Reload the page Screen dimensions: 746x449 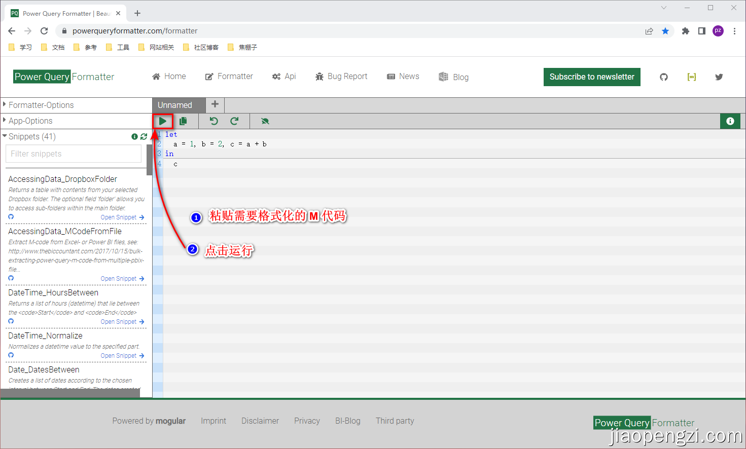point(44,31)
